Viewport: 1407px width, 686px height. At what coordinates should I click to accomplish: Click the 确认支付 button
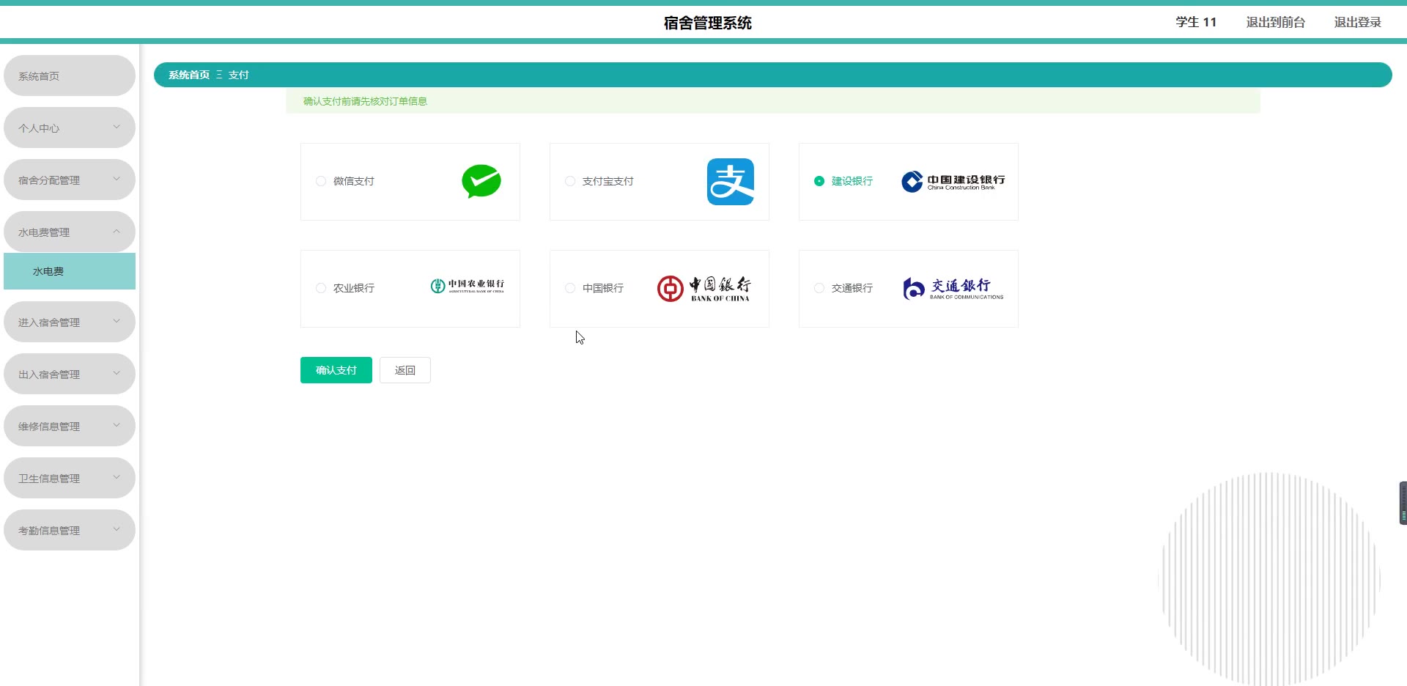pos(336,370)
